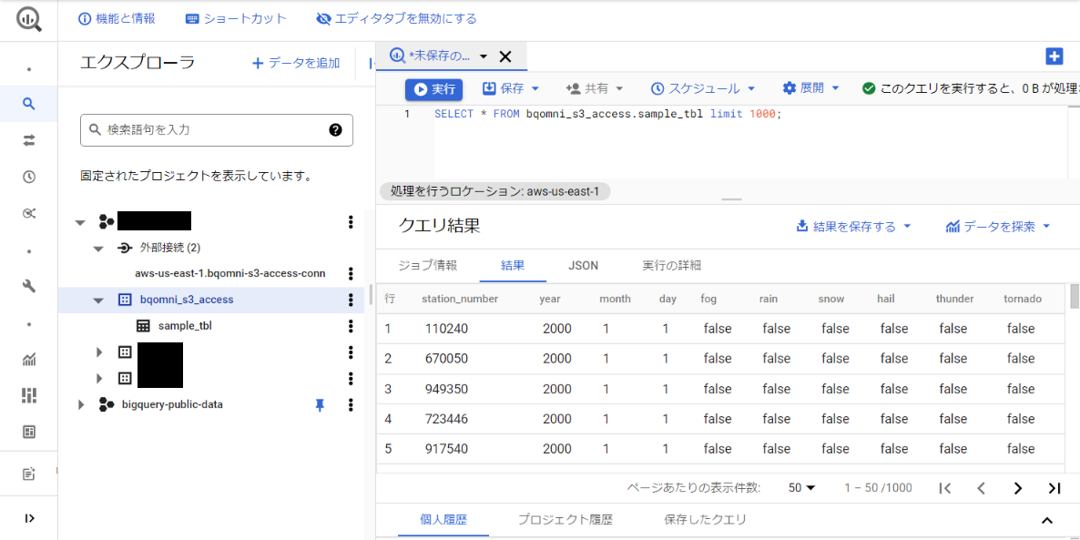Open データを探索 dropdown
1080x540 pixels.
point(998,227)
